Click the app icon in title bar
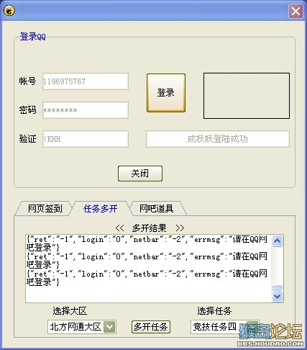 pyautogui.click(x=9, y=11)
